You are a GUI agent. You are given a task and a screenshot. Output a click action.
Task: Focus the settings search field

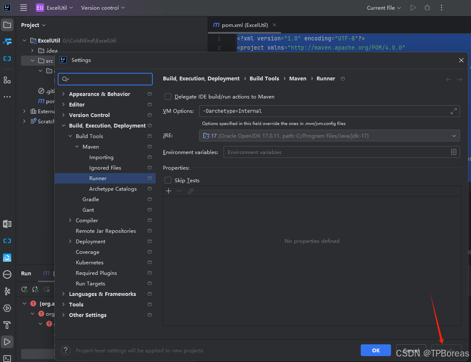[x=105, y=79]
